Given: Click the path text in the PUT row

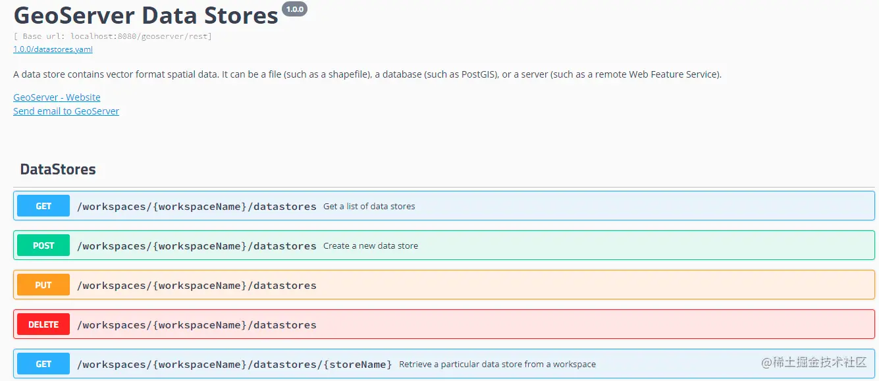Looking at the screenshot, I should click(x=197, y=286).
